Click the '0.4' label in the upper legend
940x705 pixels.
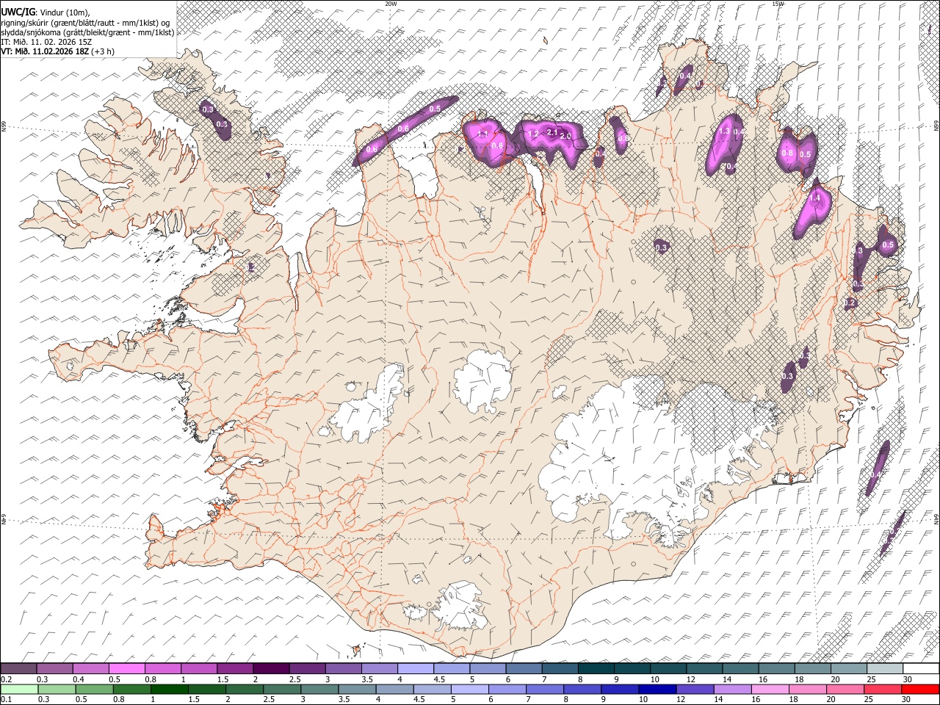[79, 679]
